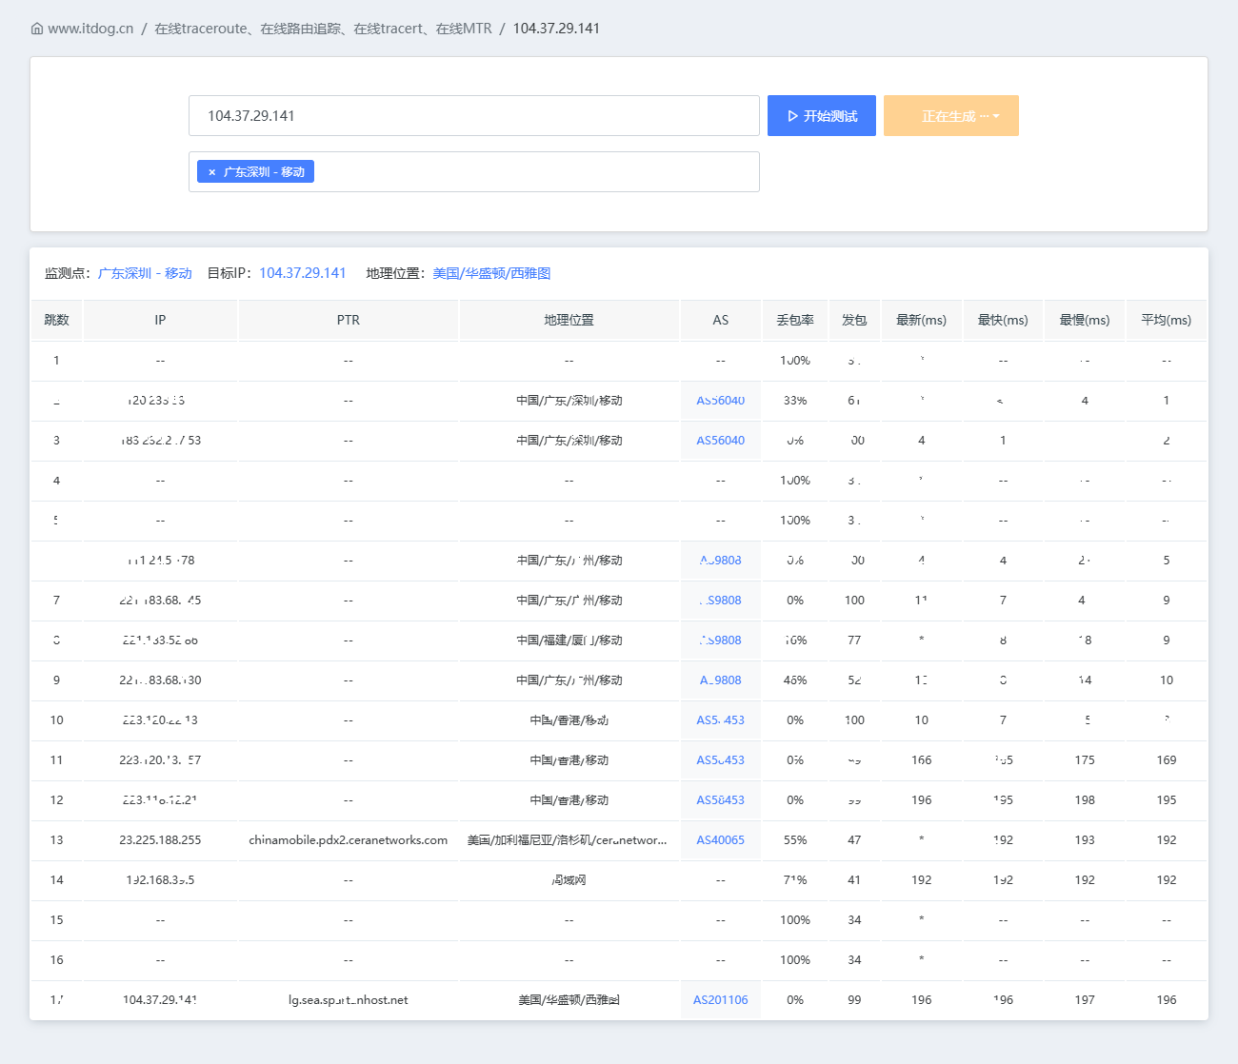Open AS201106 link in hop 17
Viewport: 1238px width, 1064px height.
721,1000
